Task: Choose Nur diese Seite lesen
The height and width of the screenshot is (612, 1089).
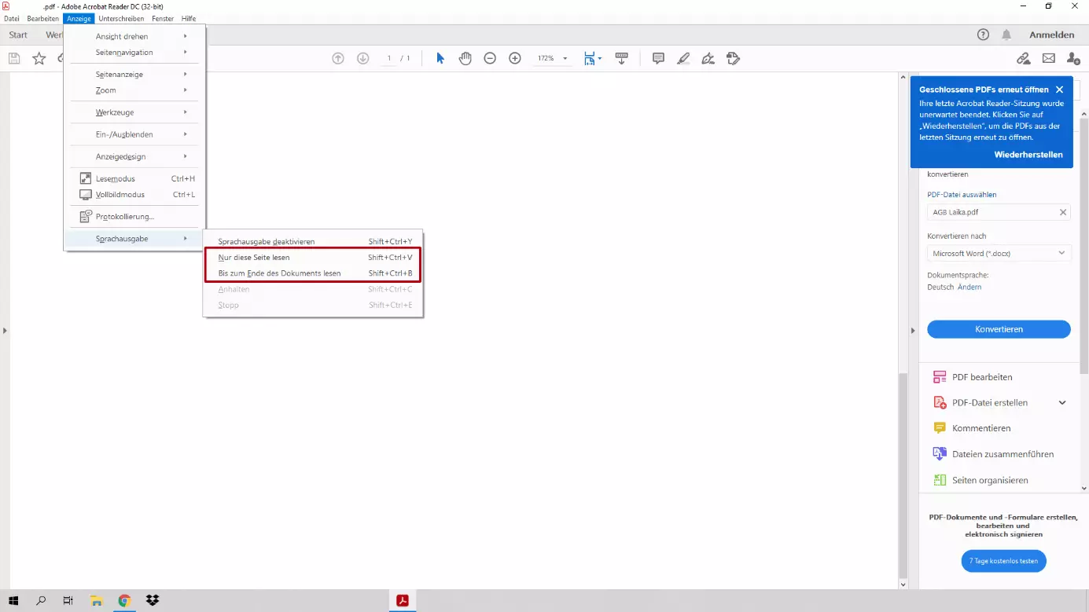Action: pos(313,257)
